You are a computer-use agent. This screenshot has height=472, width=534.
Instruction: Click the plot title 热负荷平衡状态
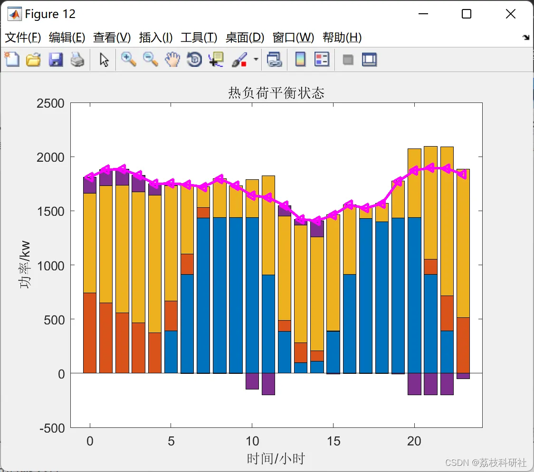pyautogui.click(x=276, y=93)
